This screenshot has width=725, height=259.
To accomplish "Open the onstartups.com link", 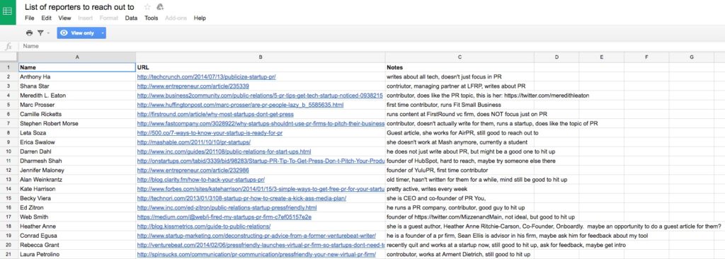I will pyautogui.click(x=261, y=161).
